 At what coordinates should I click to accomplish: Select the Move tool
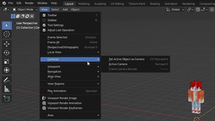7,44
